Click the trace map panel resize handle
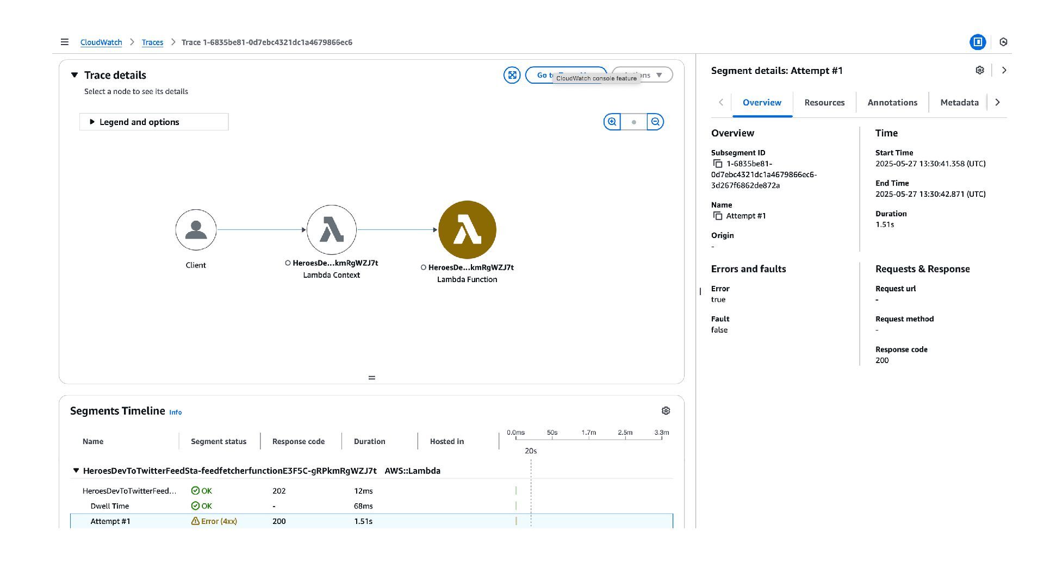 click(x=372, y=378)
